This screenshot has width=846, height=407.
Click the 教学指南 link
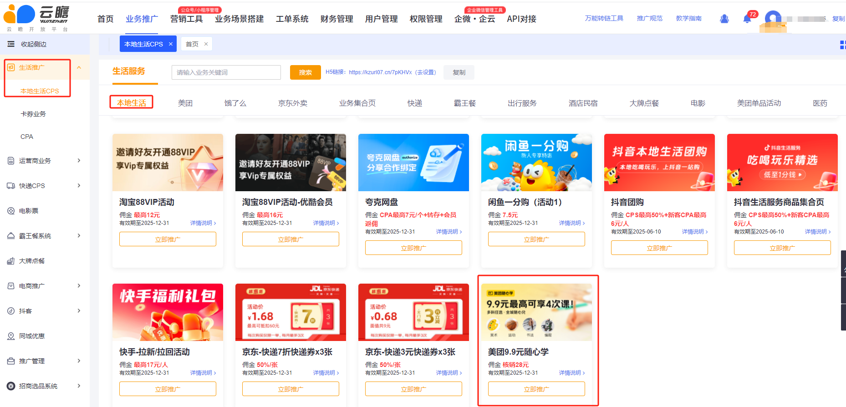pos(689,19)
